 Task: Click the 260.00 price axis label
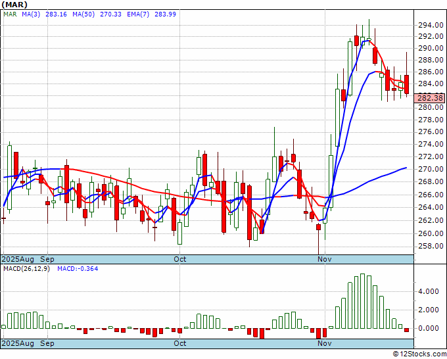[431, 233]
